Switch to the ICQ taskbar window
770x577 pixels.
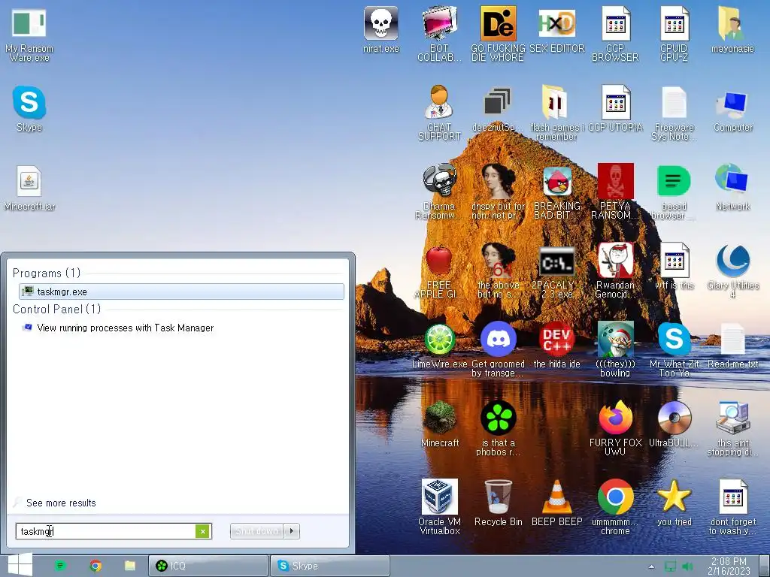click(208, 566)
